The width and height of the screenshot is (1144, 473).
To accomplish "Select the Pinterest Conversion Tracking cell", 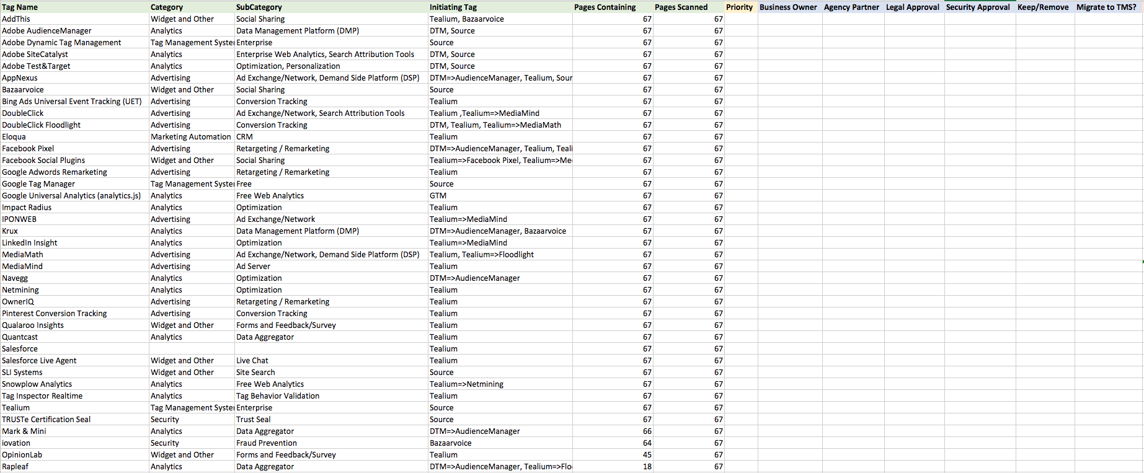I will click(x=74, y=313).
